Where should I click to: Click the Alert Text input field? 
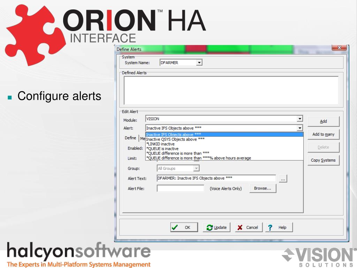click(216, 178)
